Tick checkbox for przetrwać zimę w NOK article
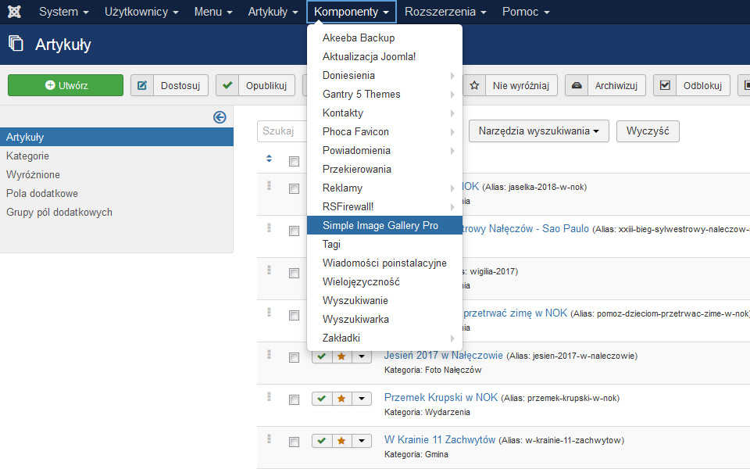Viewport: 750px width, 469px height. pyautogui.click(x=295, y=315)
